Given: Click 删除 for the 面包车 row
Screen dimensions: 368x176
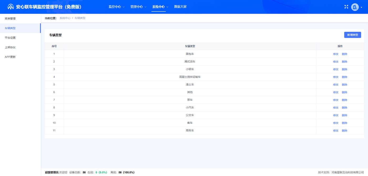Looking at the screenshot, I should coord(345,54).
